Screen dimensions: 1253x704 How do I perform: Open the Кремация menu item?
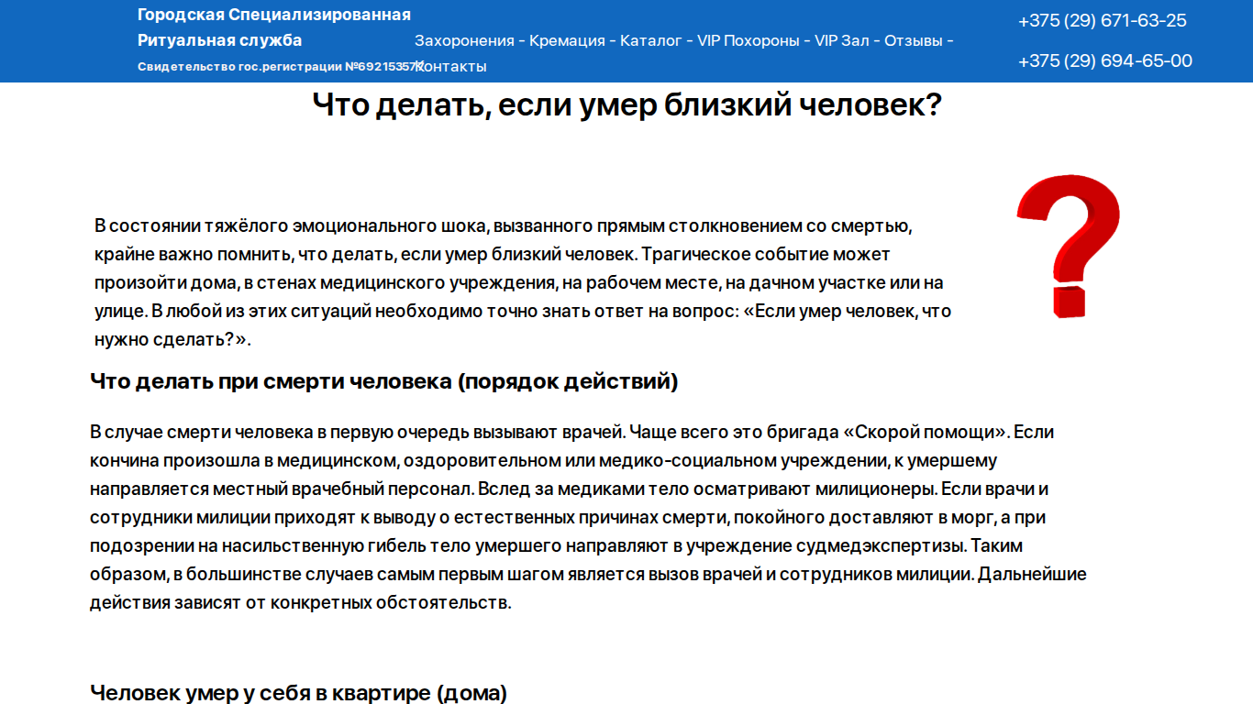(x=567, y=40)
